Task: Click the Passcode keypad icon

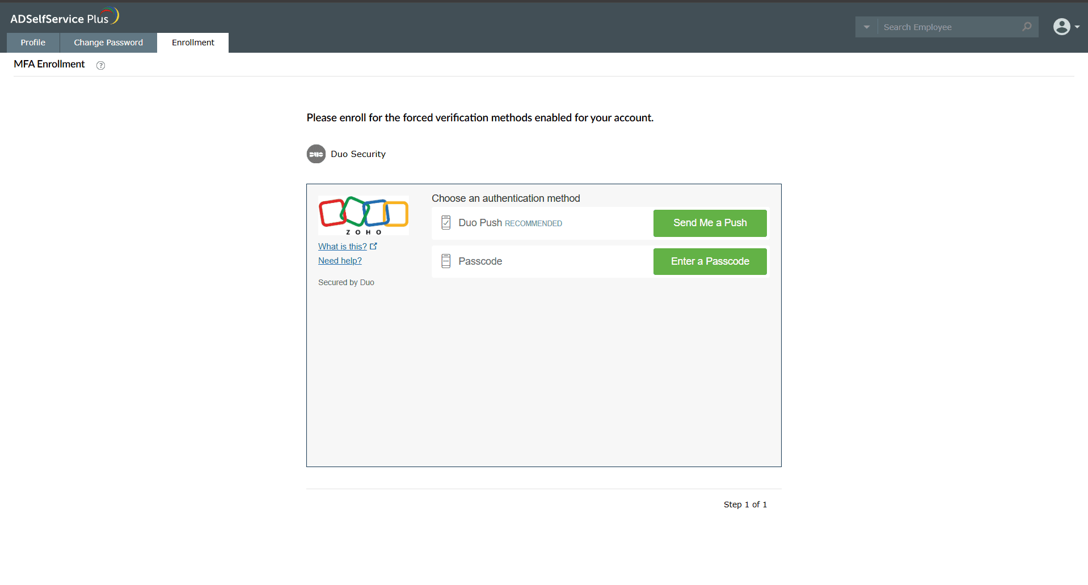Action: tap(446, 261)
